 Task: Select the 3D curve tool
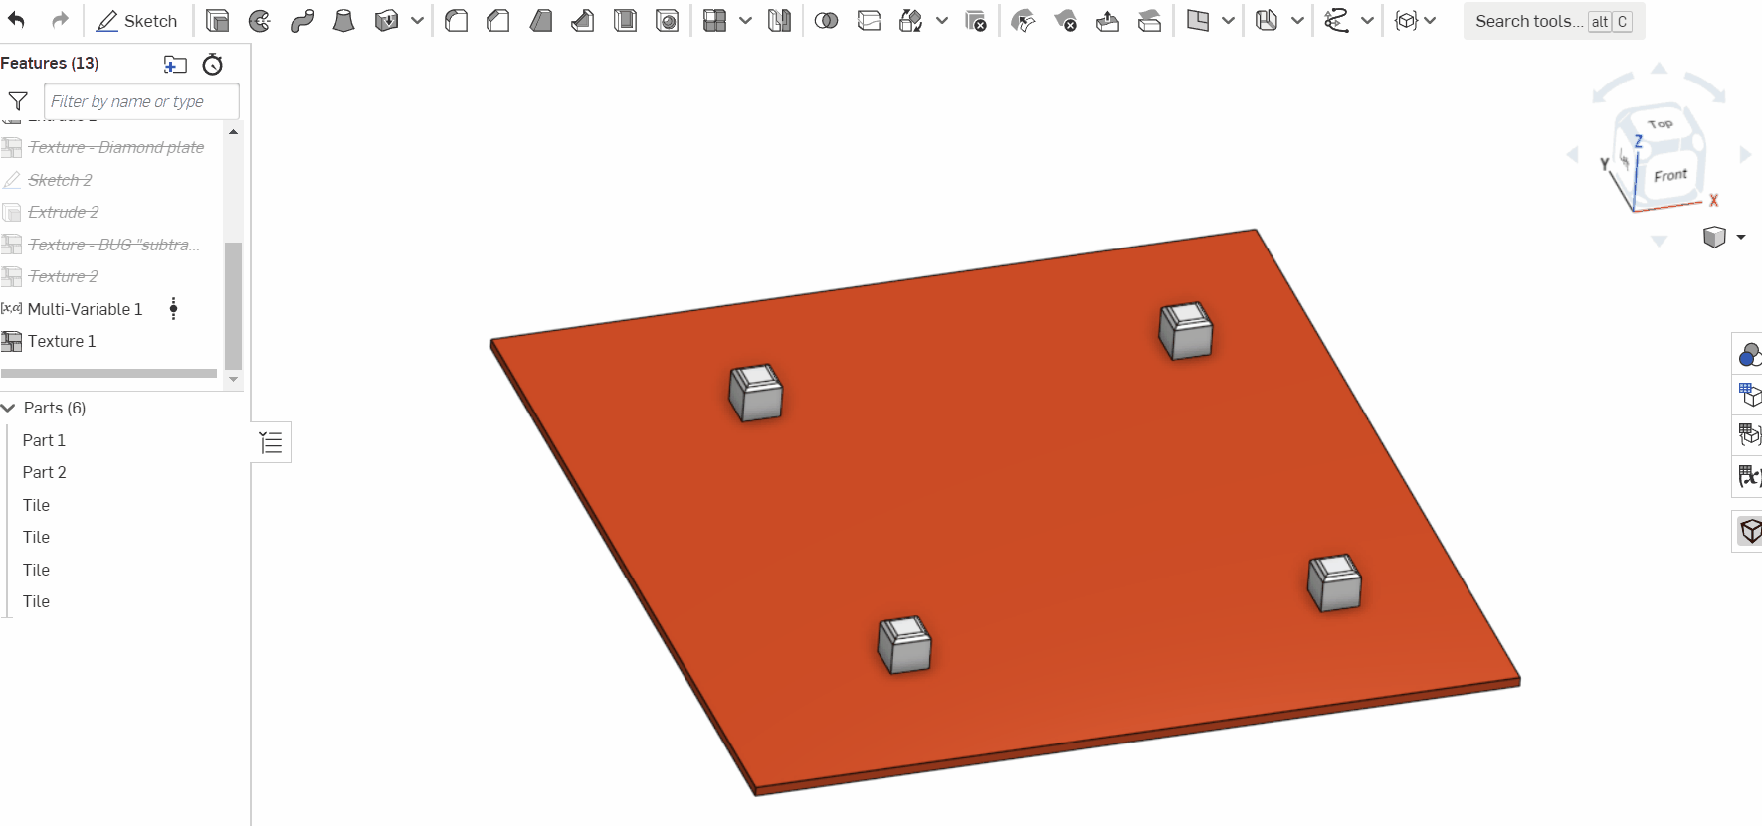(1337, 21)
